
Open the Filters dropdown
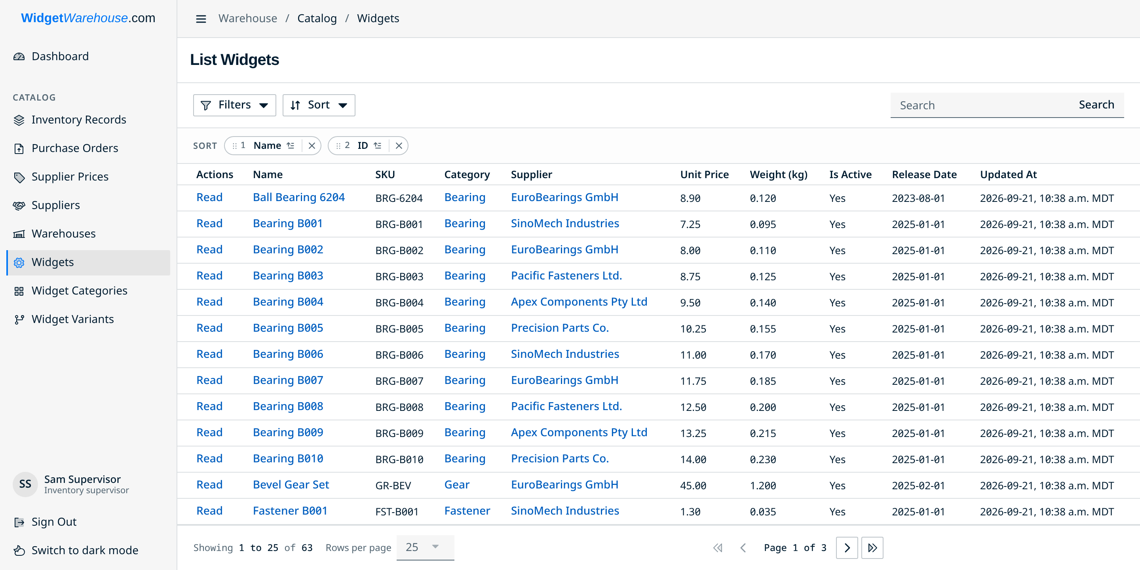point(235,105)
